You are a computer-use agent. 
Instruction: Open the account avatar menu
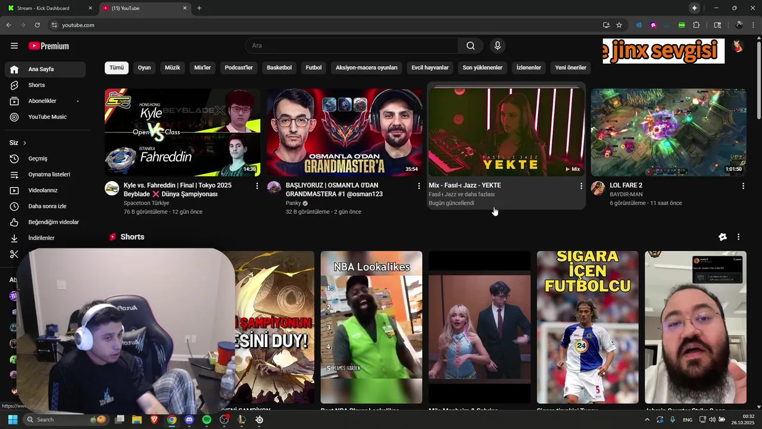coord(738,46)
